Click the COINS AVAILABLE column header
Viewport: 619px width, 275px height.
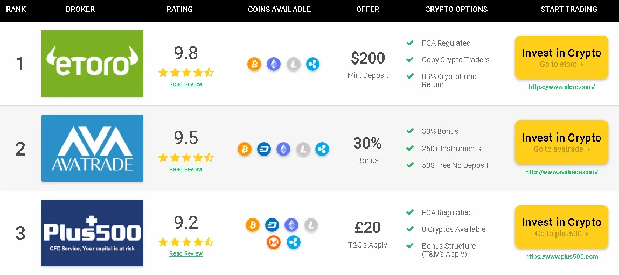(280, 9)
